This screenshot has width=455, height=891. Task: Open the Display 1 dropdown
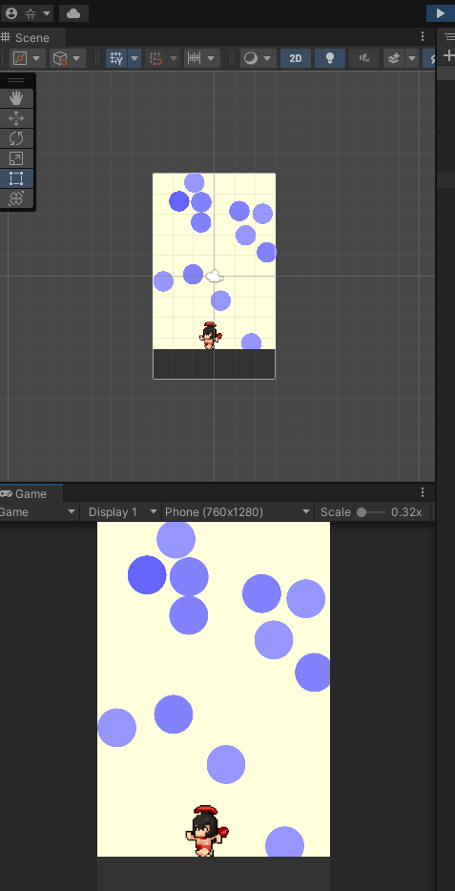120,512
